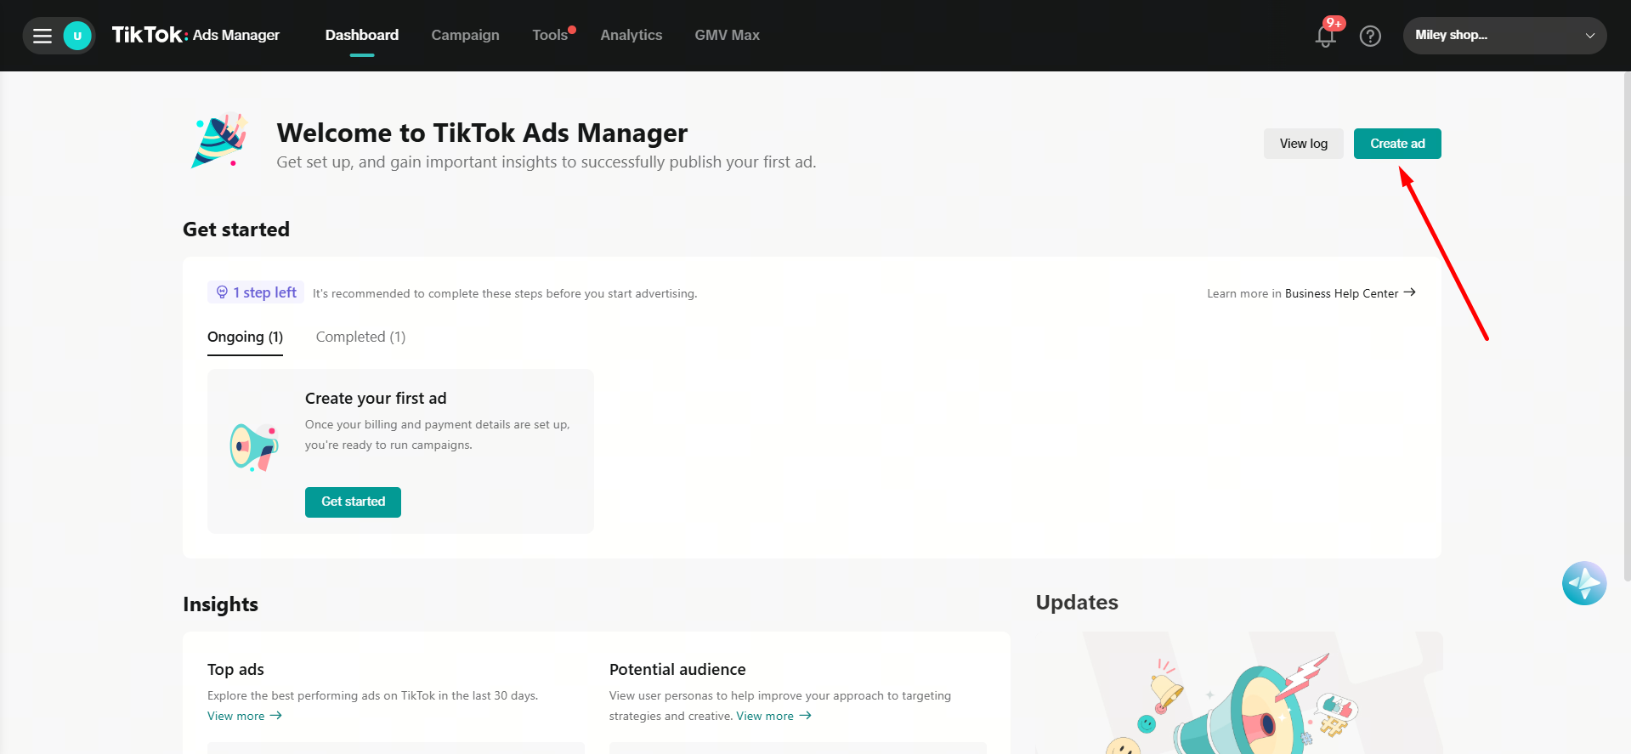
Task: Click the party popper welcome icon
Action: pyautogui.click(x=220, y=141)
